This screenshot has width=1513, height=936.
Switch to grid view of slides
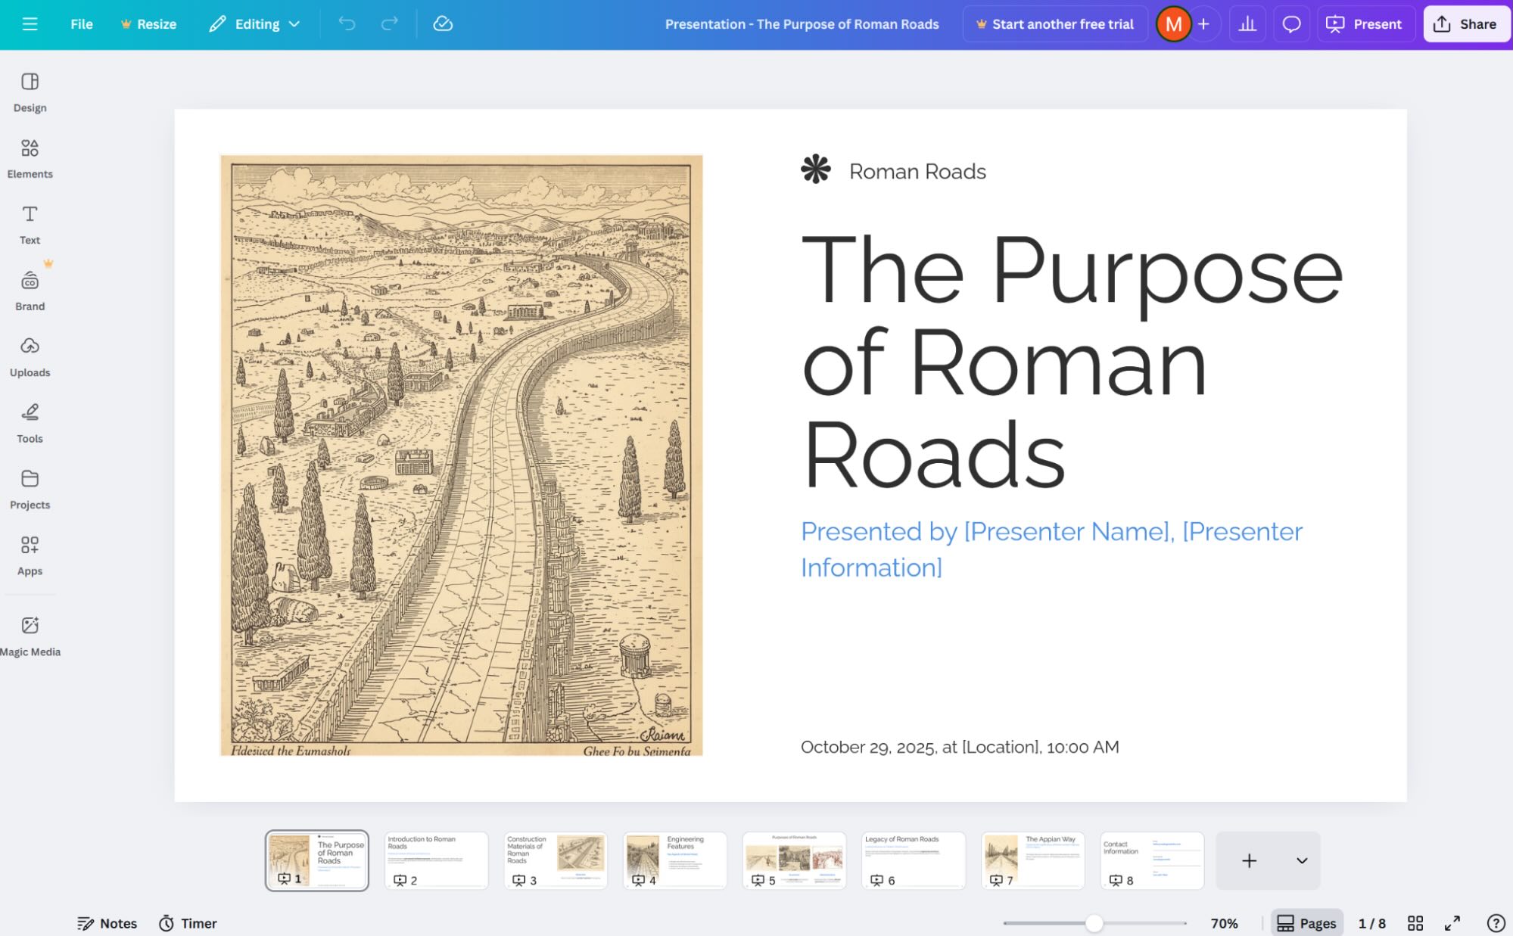1416,922
